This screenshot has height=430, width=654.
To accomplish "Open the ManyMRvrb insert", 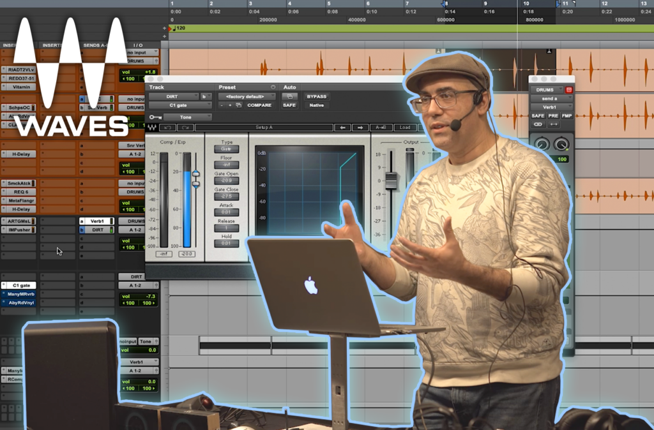I will (19, 294).
